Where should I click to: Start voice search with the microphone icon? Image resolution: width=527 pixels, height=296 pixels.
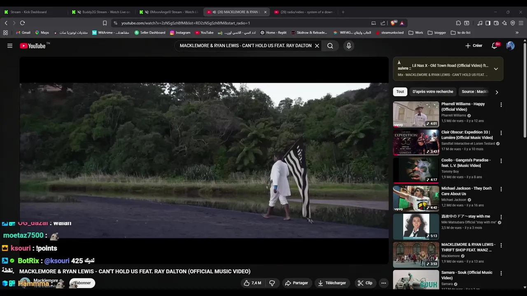tap(349, 46)
